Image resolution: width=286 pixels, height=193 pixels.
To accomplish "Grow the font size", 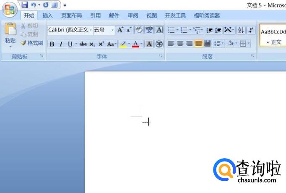I will point(120,30).
